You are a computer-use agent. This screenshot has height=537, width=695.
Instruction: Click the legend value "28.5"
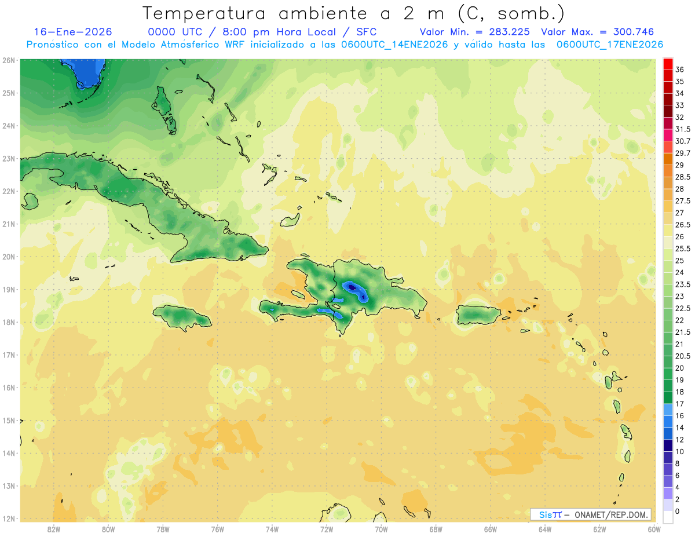pyautogui.click(x=683, y=177)
